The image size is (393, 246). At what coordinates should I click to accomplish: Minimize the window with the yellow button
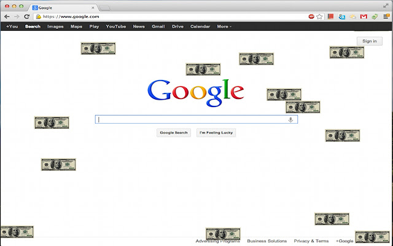coord(14,6)
